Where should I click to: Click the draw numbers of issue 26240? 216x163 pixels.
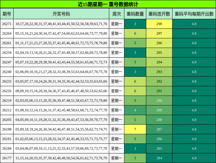pyautogui.click(x=61, y=72)
